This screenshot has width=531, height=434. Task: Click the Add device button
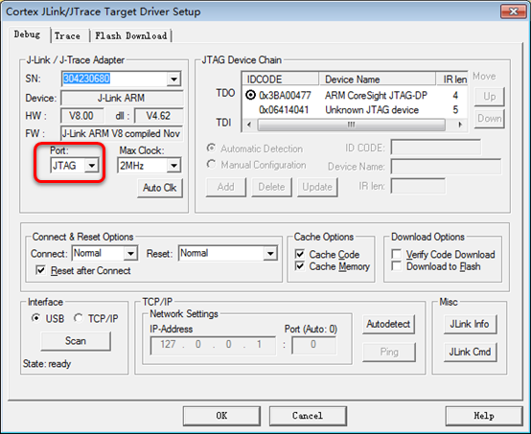[226, 187]
